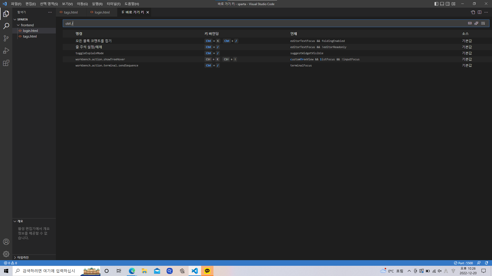Select the workbench.action.showTreeHover row
Screen dimensions: 492x276
277,59
